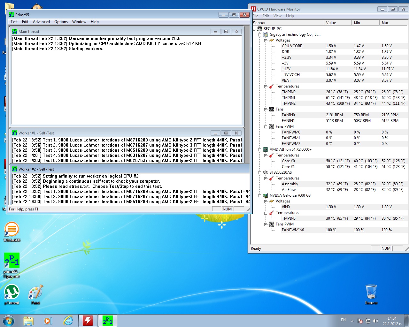Collapse the NVIDIA GeForce 7600 GS node
Screen dimensions: 409x327
(x=260, y=195)
